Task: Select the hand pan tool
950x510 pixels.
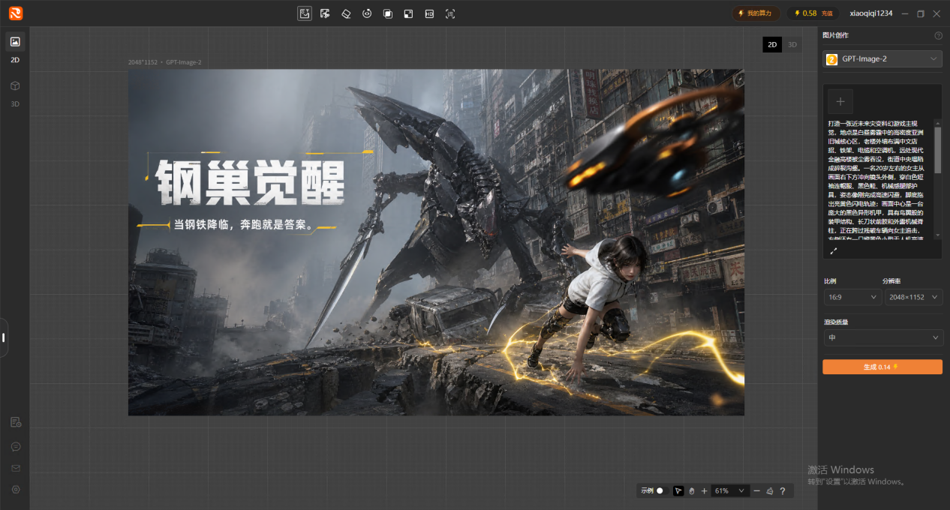Action: [692, 490]
